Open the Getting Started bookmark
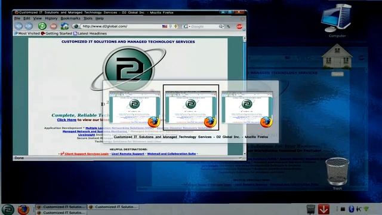 tap(57, 33)
